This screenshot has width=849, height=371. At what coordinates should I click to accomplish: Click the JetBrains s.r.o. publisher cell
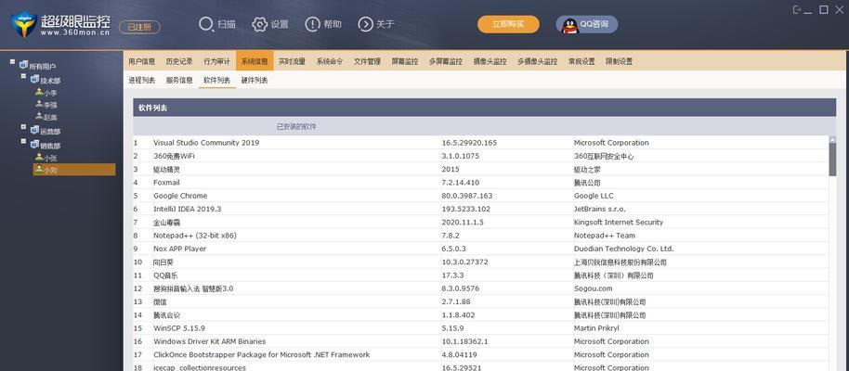(x=599, y=209)
